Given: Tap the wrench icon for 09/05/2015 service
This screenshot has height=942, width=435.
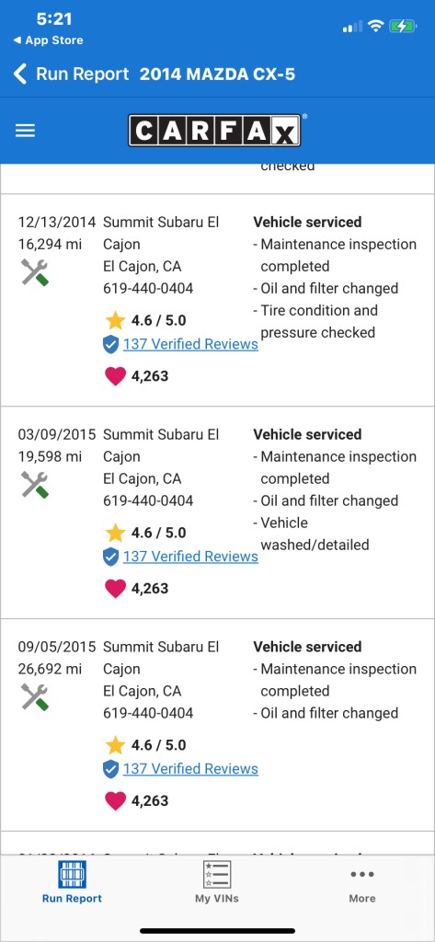Looking at the screenshot, I should click(35, 697).
